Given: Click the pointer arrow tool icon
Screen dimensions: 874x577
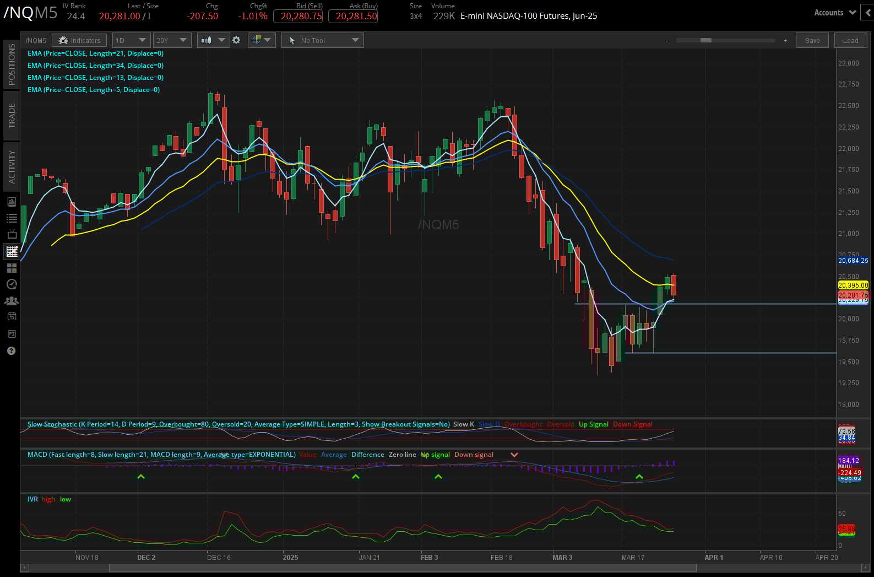Looking at the screenshot, I should click(x=292, y=40).
